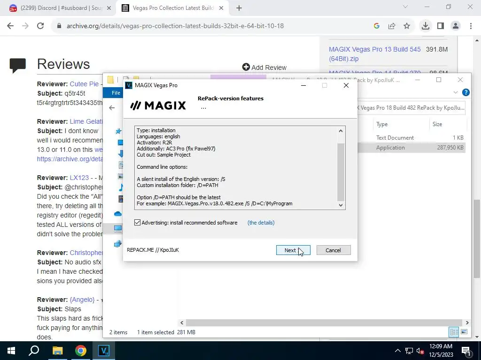The width and height of the screenshot is (481, 360).
Task: Cancel the MAGIX Vegas Pro installer
Action: click(334, 250)
